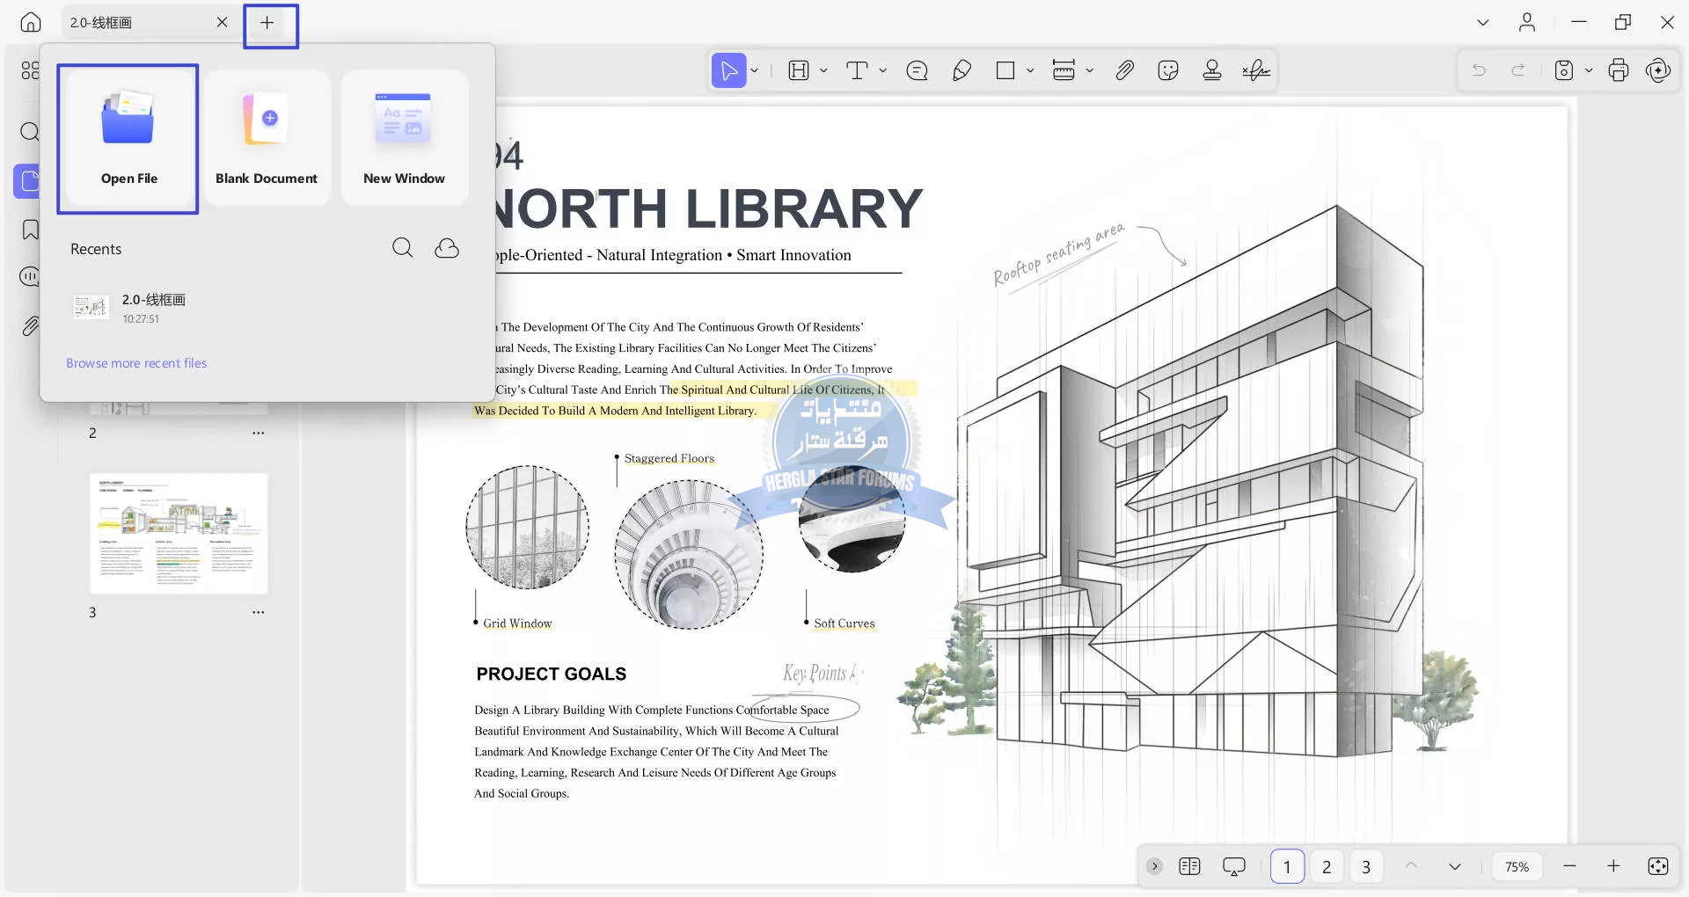The width and height of the screenshot is (1689, 897).
Task: Select the highlighter pen tool
Action: click(x=961, y=70)
